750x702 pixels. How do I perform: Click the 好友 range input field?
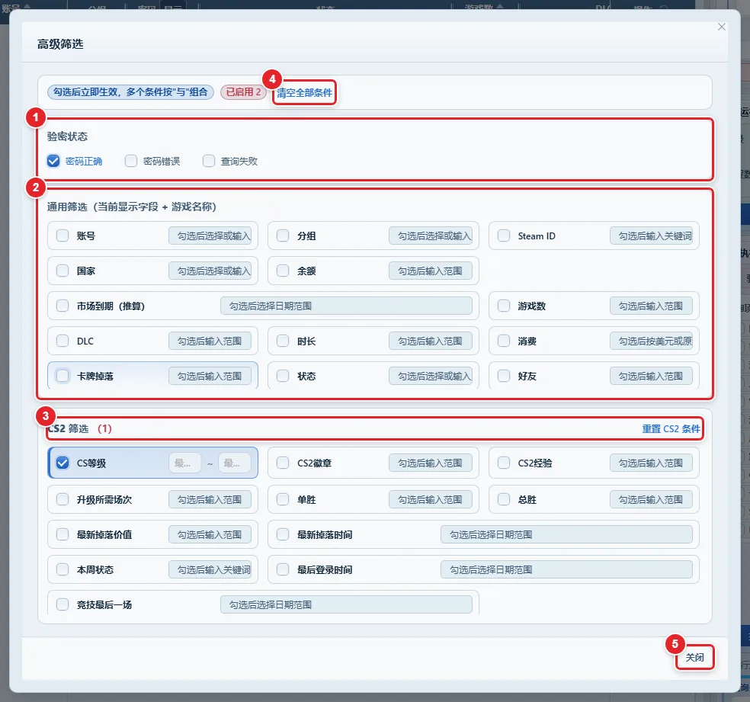pyautogui.click(x=651, y=376)
